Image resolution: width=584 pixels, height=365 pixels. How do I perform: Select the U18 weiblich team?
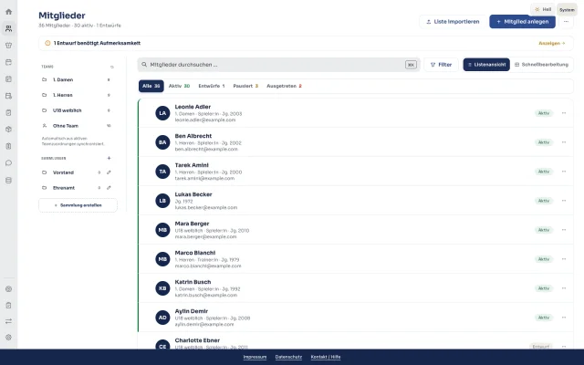tap(77, 110)
